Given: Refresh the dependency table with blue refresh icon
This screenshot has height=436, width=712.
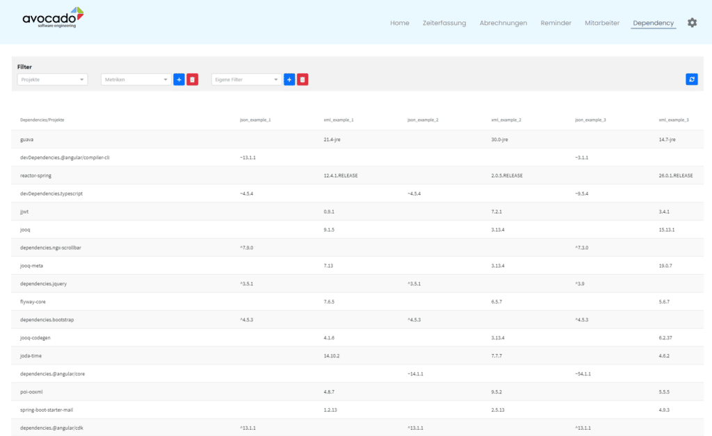Looking at the screenshot, I should 691,79.
